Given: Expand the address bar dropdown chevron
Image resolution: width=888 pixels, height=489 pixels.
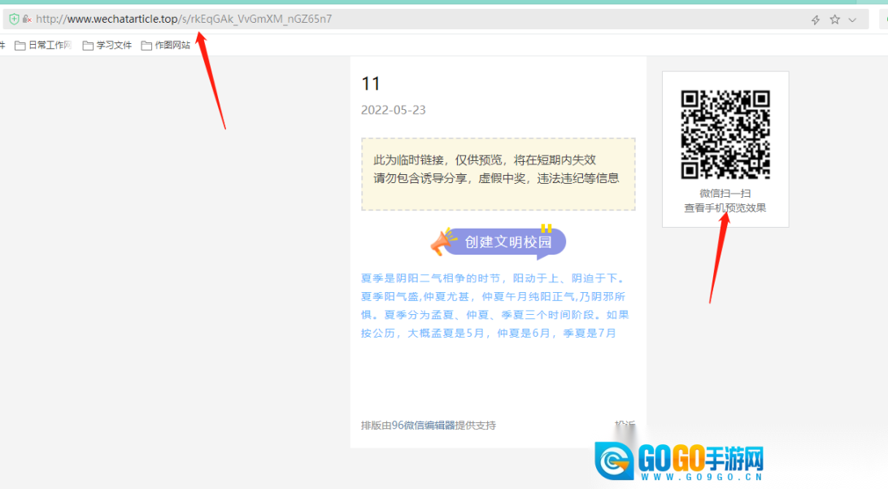Looking at the screenshot, I should (852, 20).
